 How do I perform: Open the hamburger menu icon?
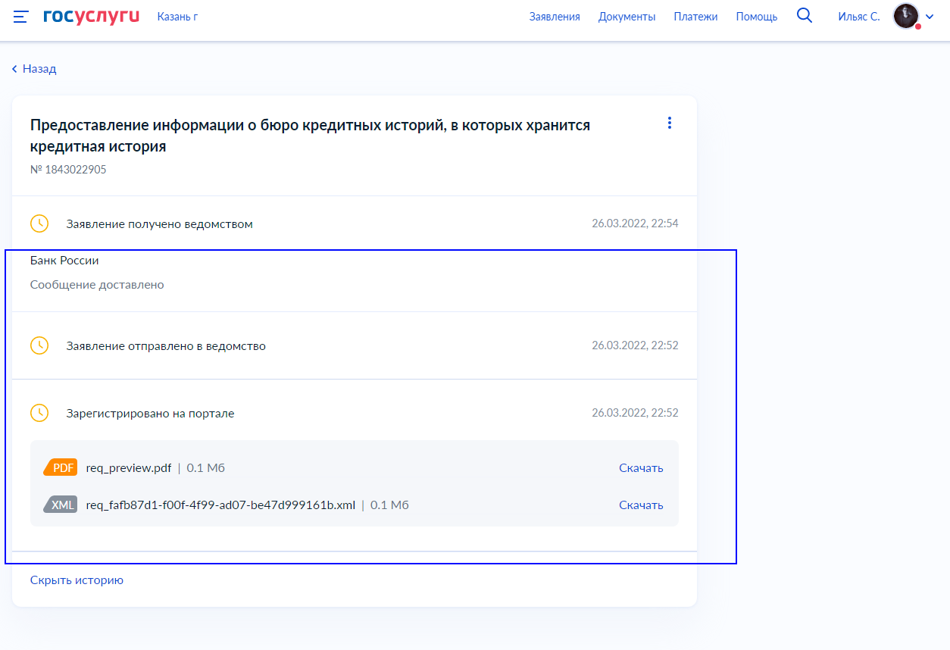21,17
